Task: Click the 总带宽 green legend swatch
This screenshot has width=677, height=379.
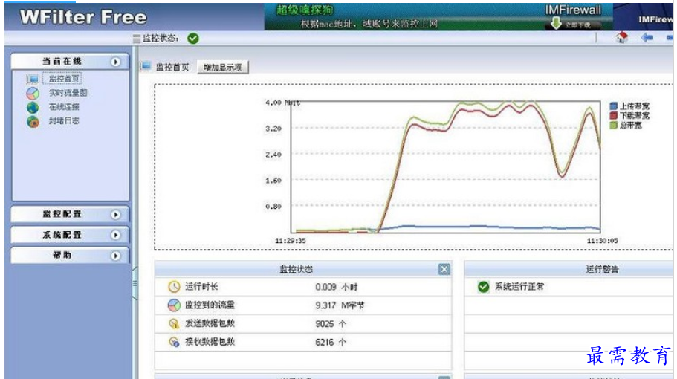Action: [x=614, y=125]
